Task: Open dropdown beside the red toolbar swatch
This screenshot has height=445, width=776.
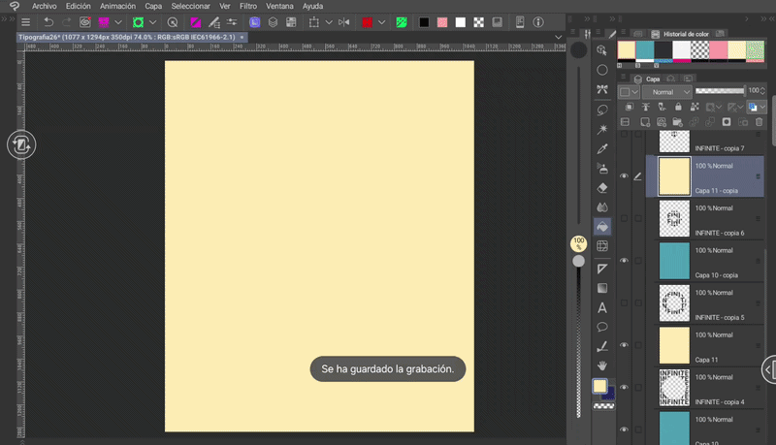Action: (381, 21)
